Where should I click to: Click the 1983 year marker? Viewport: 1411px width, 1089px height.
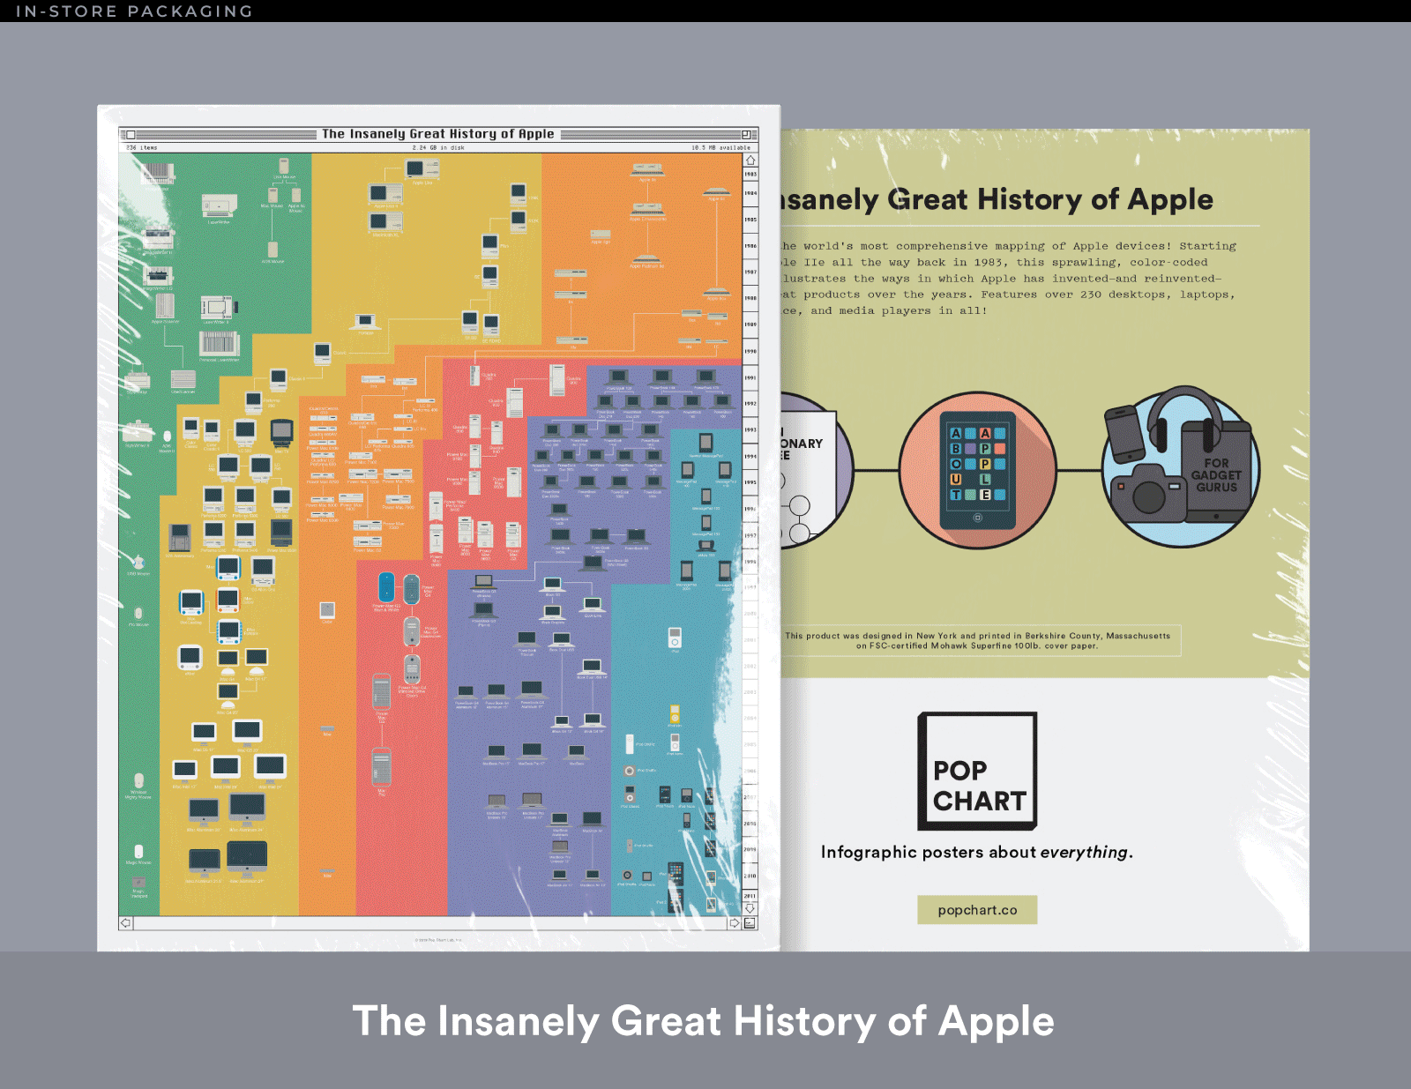click(x=750, y=175)
